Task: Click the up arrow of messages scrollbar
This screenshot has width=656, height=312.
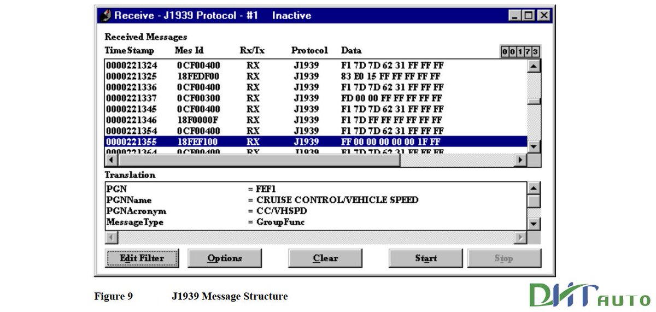Action: point(534,66)
